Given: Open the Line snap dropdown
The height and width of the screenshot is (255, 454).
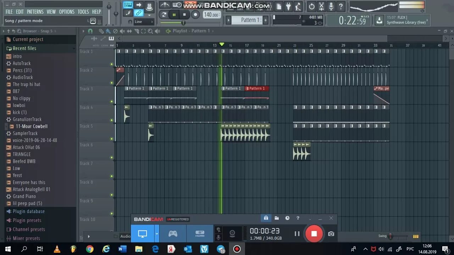Looking at the screenshot, I should pos(144,22).
